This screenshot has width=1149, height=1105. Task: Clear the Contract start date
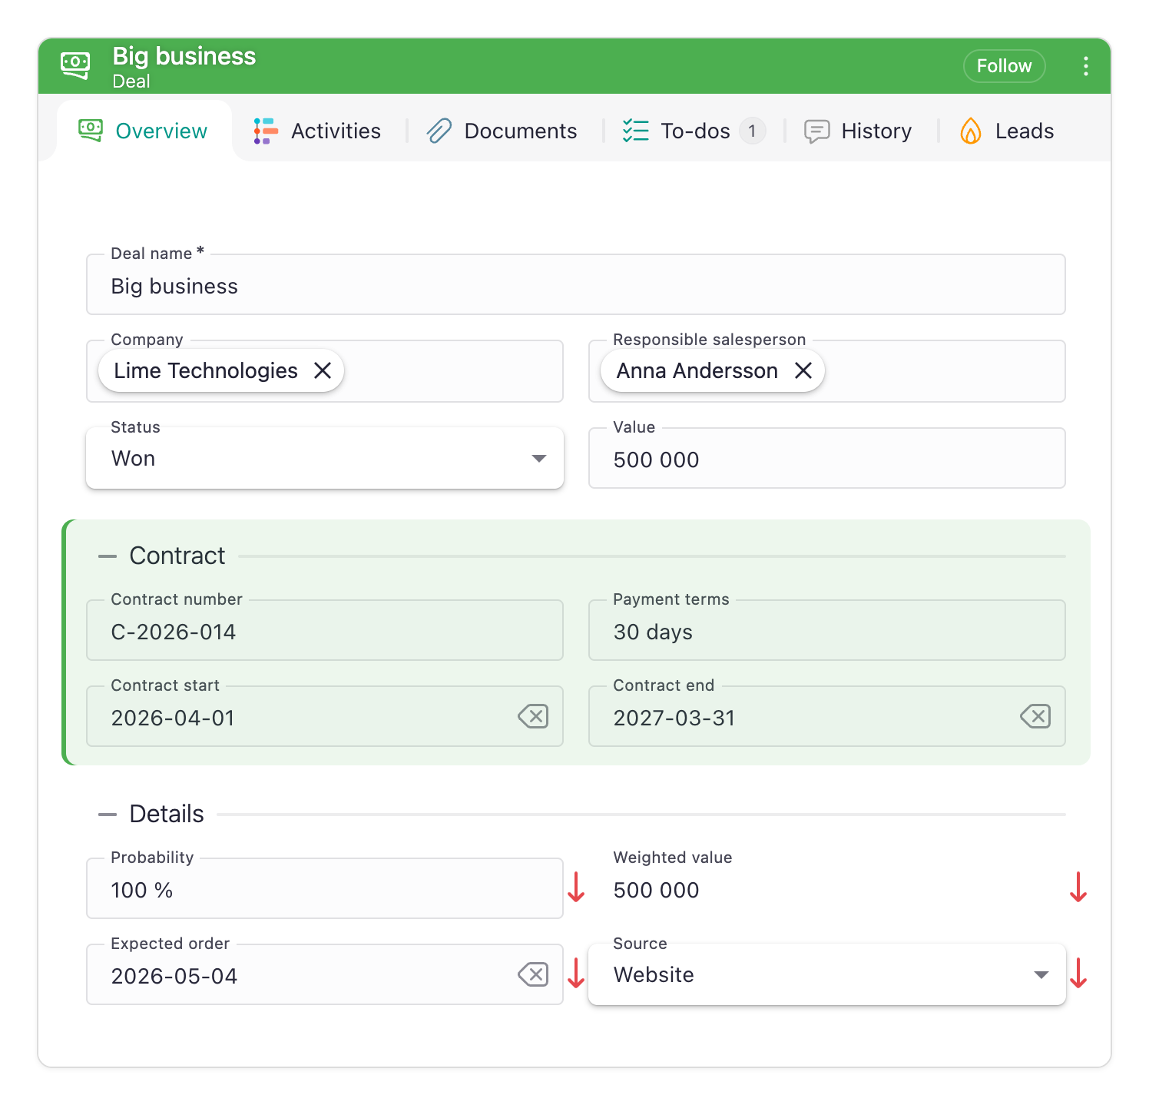coord(533,717)
